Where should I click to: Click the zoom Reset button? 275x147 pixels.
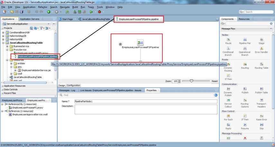point(215,81)
